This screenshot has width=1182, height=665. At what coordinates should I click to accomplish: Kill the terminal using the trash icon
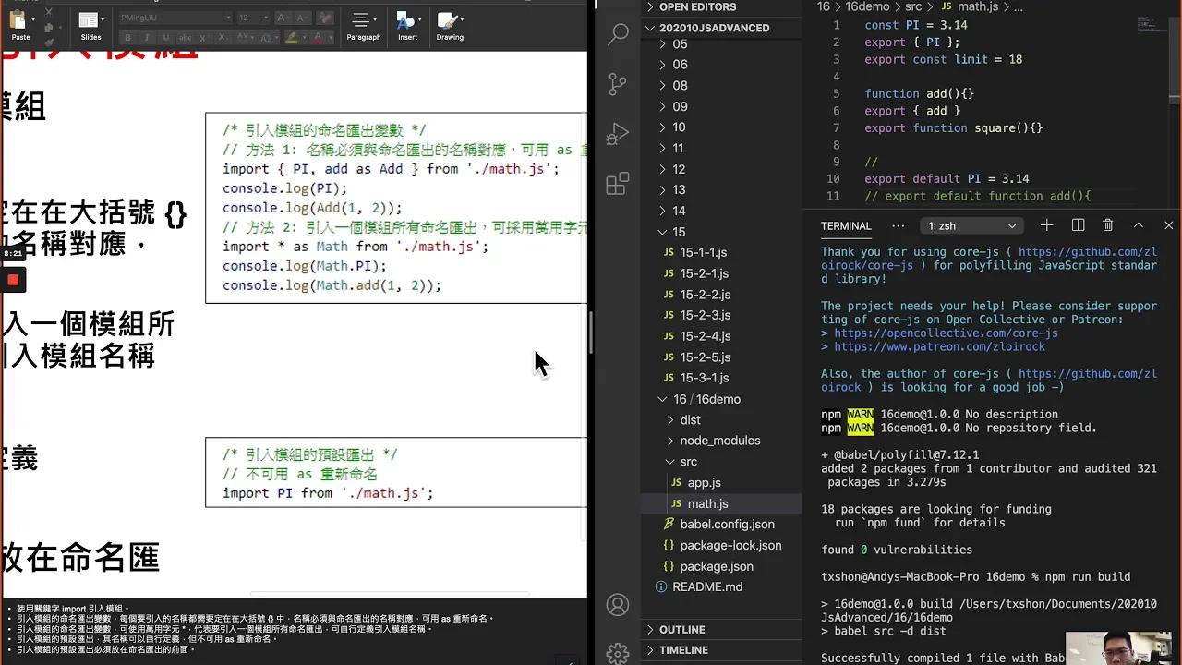click(1107, 225)
